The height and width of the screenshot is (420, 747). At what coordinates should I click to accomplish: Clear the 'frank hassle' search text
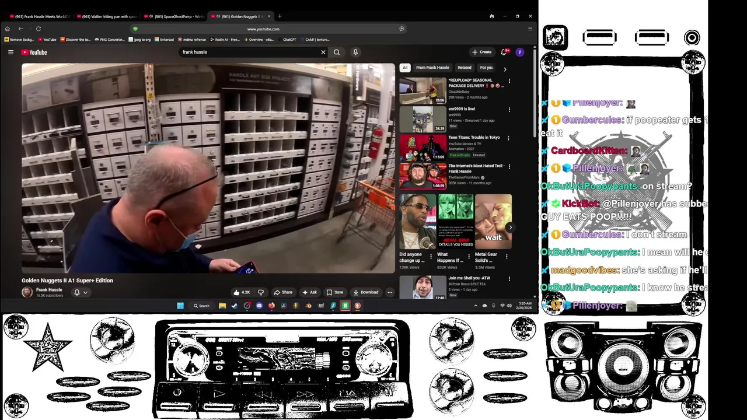coord(323,52)
